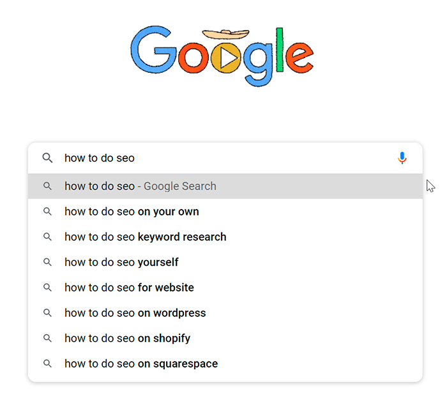Screen dimensions: 447x409
Task: Select 'how to do seo yourself' suggestion
Action: pyautogui.click(x=225, y=262)
